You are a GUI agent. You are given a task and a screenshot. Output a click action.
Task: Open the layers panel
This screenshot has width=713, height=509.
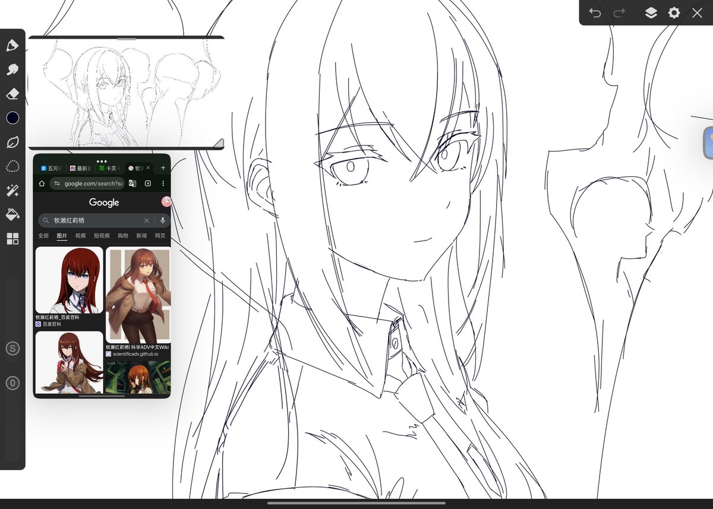tap(651, 13)
